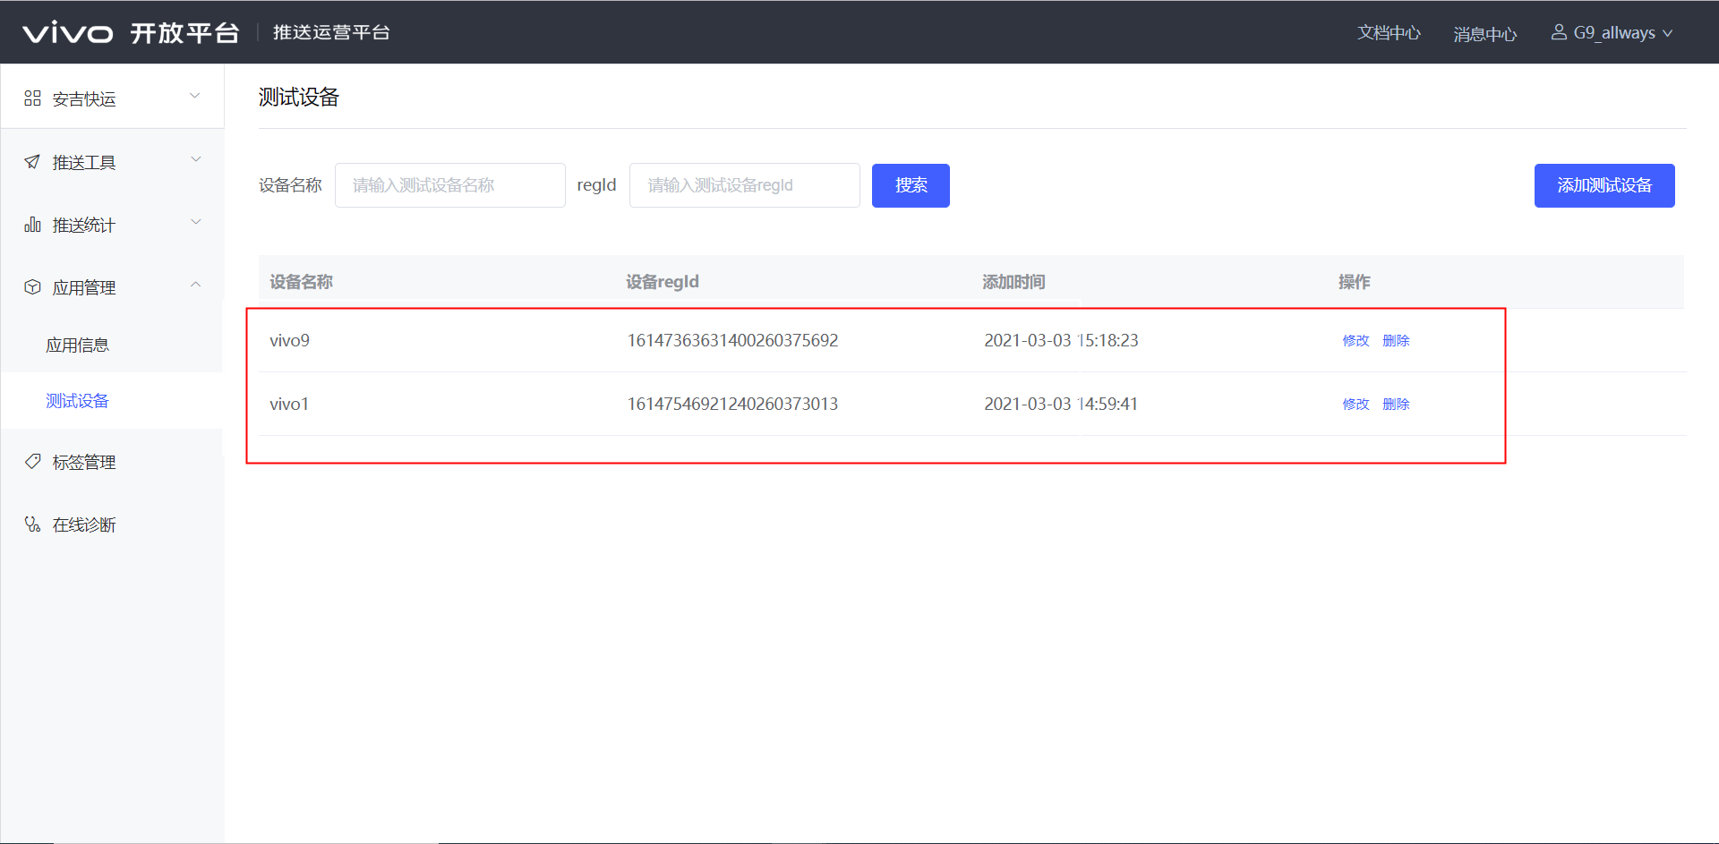Select 测试设备 in the sidebar

(x=77, y=401)
